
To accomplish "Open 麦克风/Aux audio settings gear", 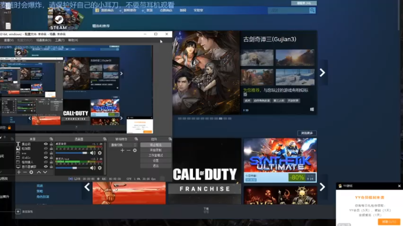I will [100, 168].
